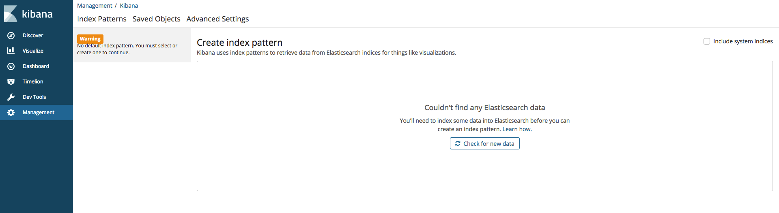This screenshot has width=779, height=213.
Task: Click the Timelion mask icon
Action: 11,82
